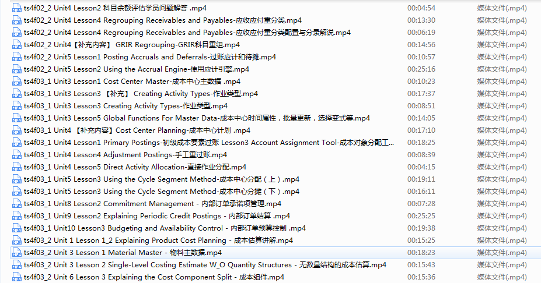Click the icon next to Material Master file
Screen dimensions: 541x283
coord(17,253)
